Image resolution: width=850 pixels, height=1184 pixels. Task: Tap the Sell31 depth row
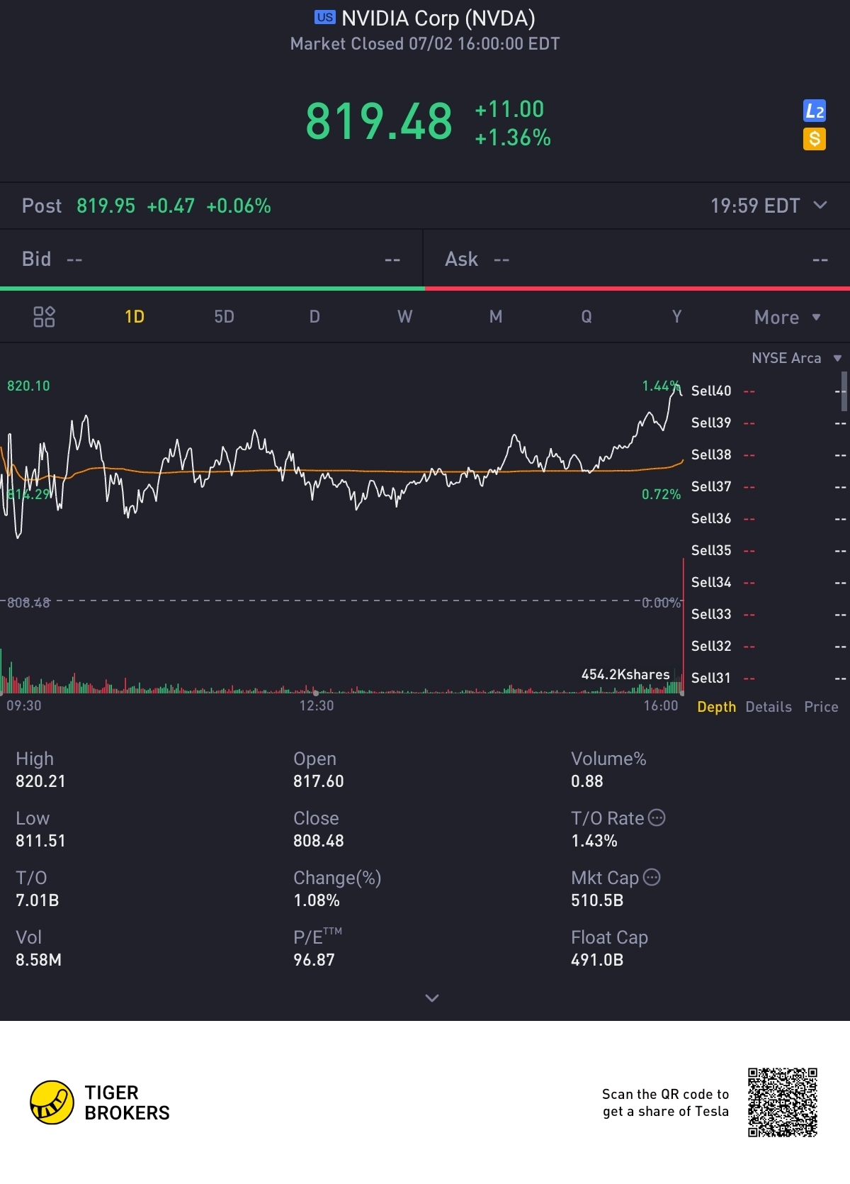pos(767,678)
